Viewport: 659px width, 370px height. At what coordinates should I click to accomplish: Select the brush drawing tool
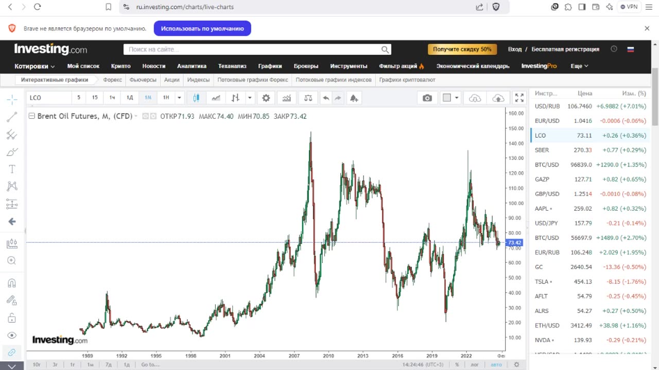(12, 152)
